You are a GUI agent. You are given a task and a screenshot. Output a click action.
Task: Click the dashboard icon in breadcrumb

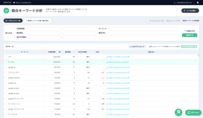click(x=150, y=21)
